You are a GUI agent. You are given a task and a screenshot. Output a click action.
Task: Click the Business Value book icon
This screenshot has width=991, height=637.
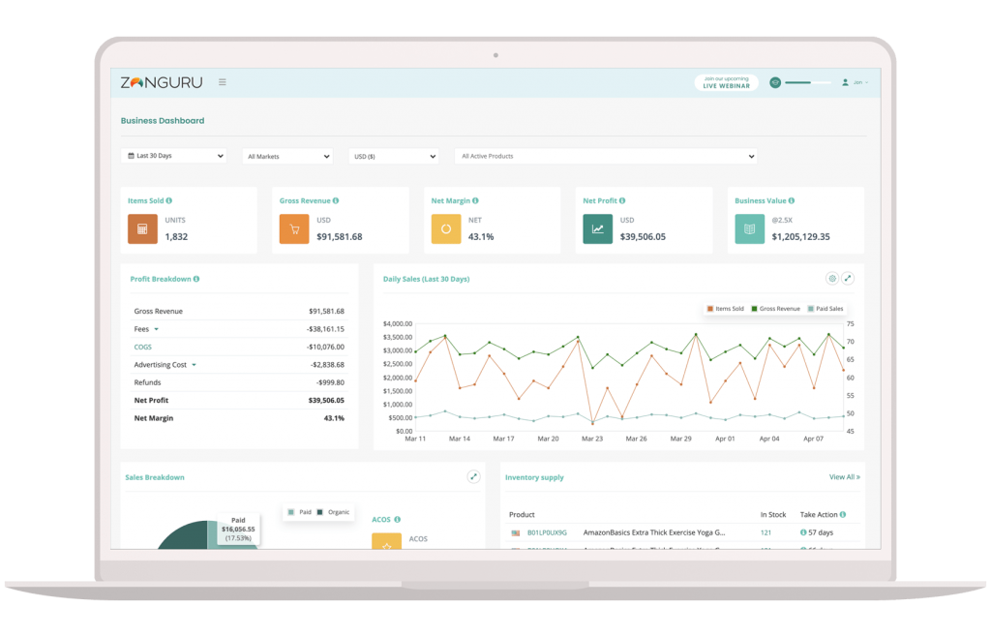point(749,228)
